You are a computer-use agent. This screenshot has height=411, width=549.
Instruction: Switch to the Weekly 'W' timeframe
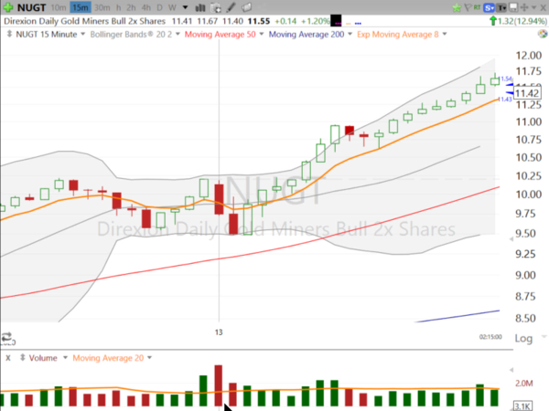(172, 7)
